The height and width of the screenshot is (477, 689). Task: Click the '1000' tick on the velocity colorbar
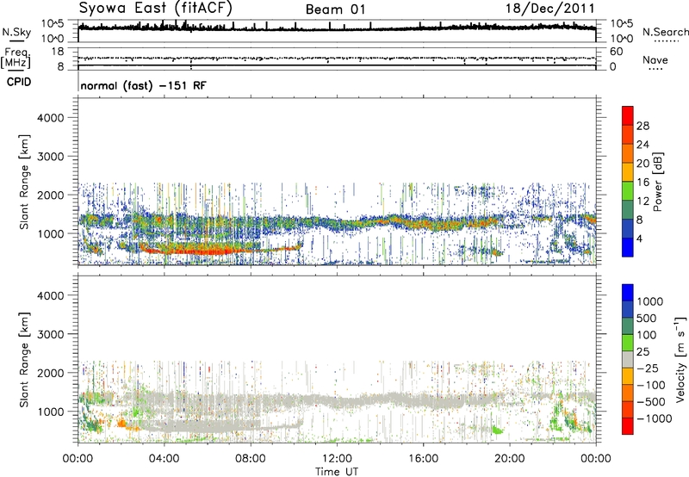[650, 301]
